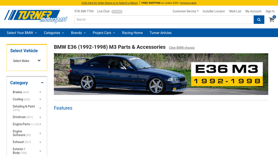
Task: Expand the Categories menu
Action: pos(54,33)
